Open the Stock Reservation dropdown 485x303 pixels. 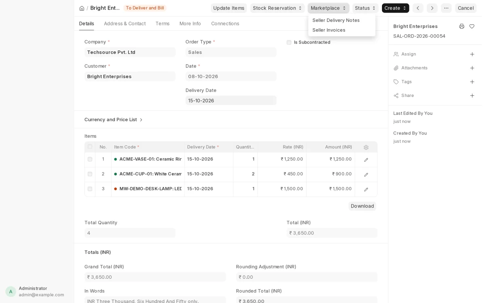pyautogui.click(x=277, y=8)
